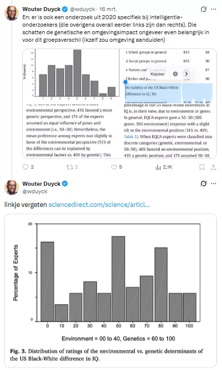This screenshot has height=370, width=222.
Task: Bookmark the first tweet
Action: (x=202, y=167)
